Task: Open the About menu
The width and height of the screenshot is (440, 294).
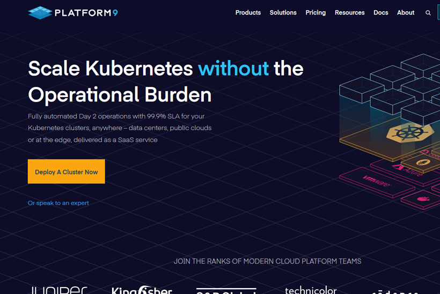Action: pos(406,13)
